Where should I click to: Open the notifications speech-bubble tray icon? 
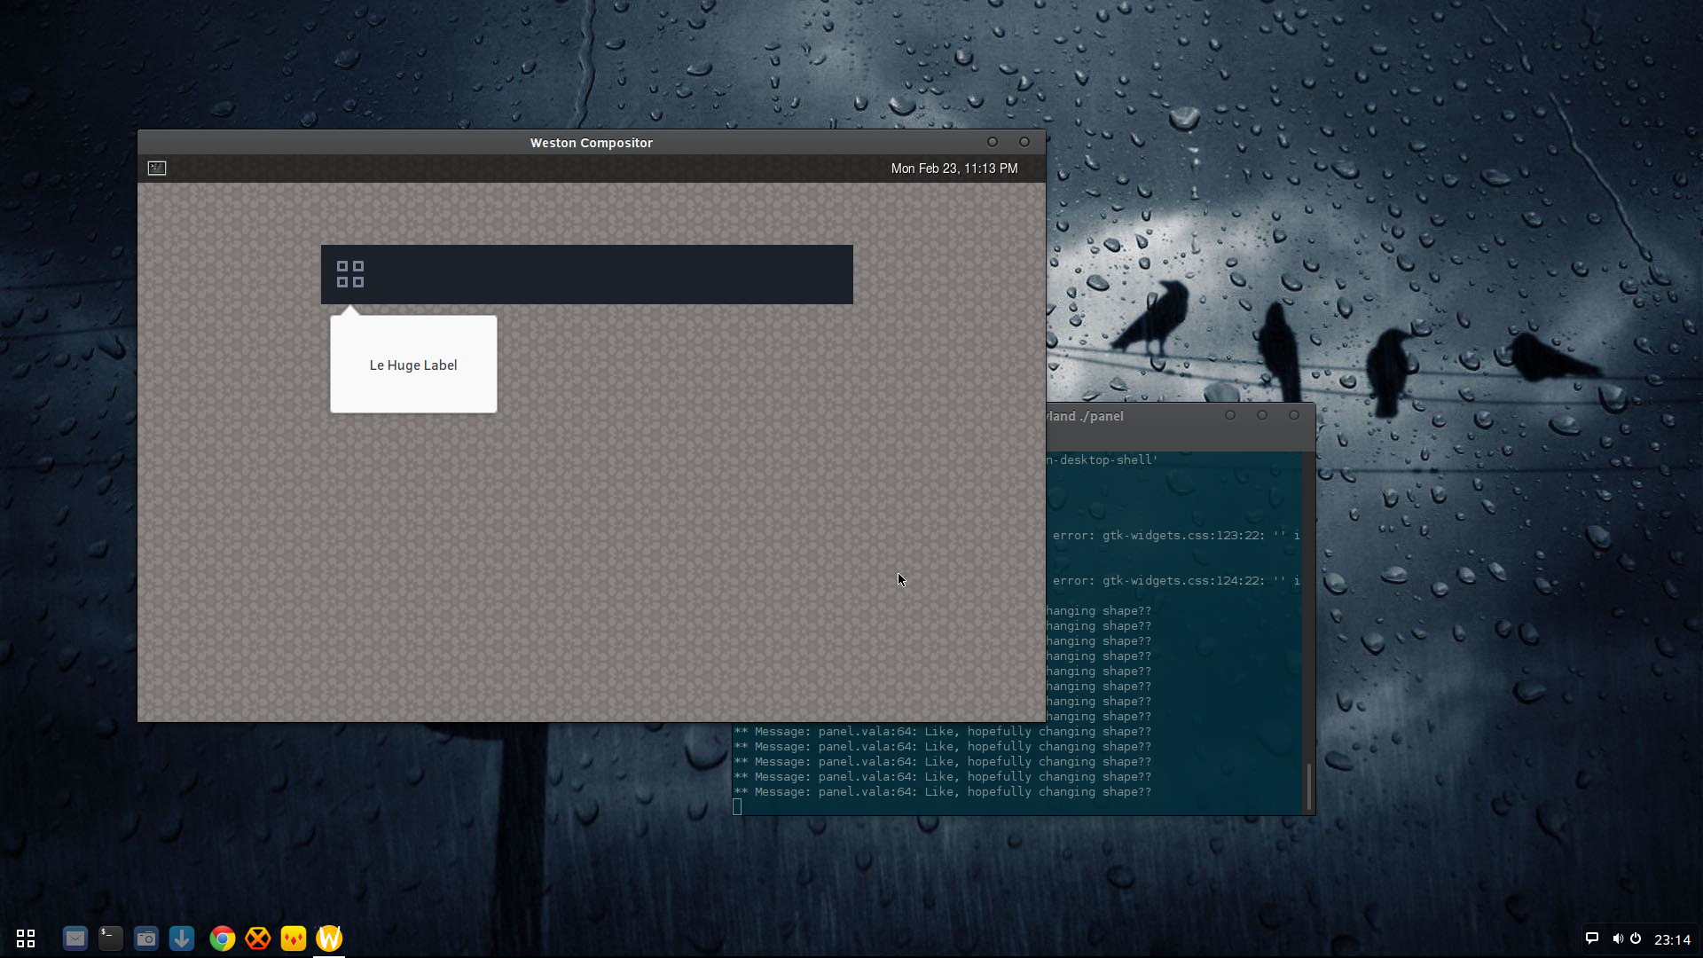tap(1592, 938)
